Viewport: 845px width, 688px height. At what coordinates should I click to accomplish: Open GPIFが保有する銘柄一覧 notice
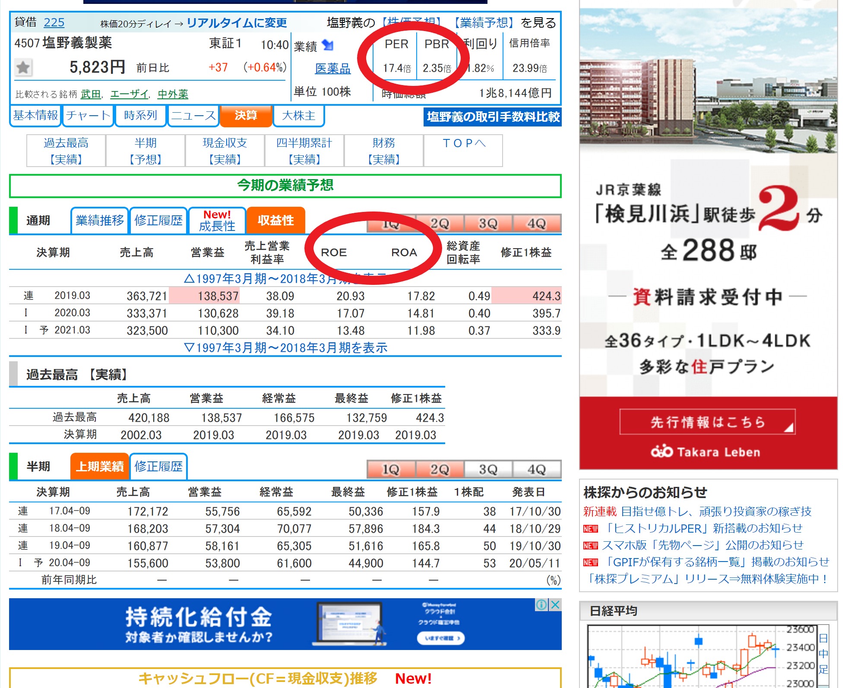715,562
